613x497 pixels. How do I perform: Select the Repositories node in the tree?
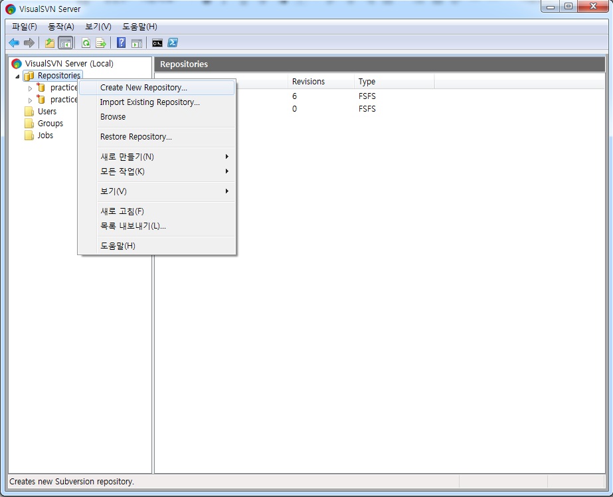click(58, 76)
